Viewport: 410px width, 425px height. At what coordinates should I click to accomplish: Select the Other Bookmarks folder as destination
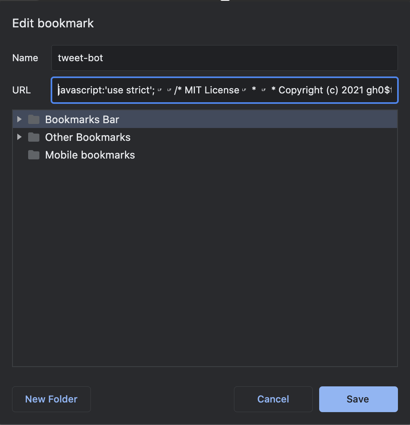coord(88,137)
